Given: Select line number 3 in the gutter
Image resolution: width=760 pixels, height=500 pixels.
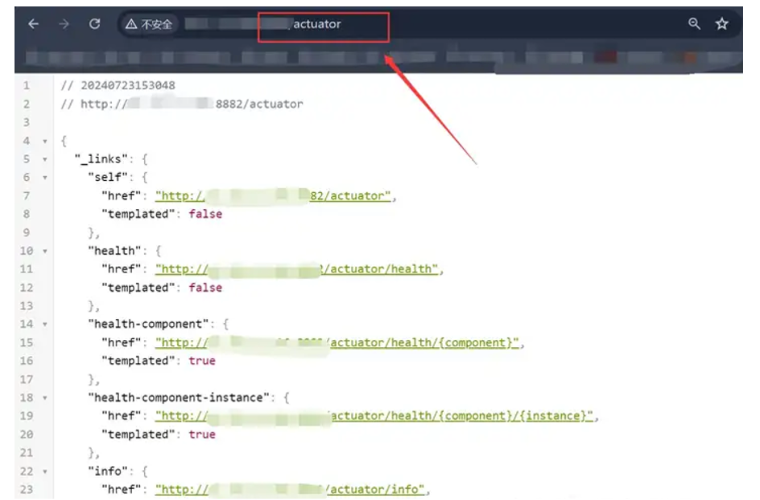Looking at the screenshot, I should click(x=27, y=122).
